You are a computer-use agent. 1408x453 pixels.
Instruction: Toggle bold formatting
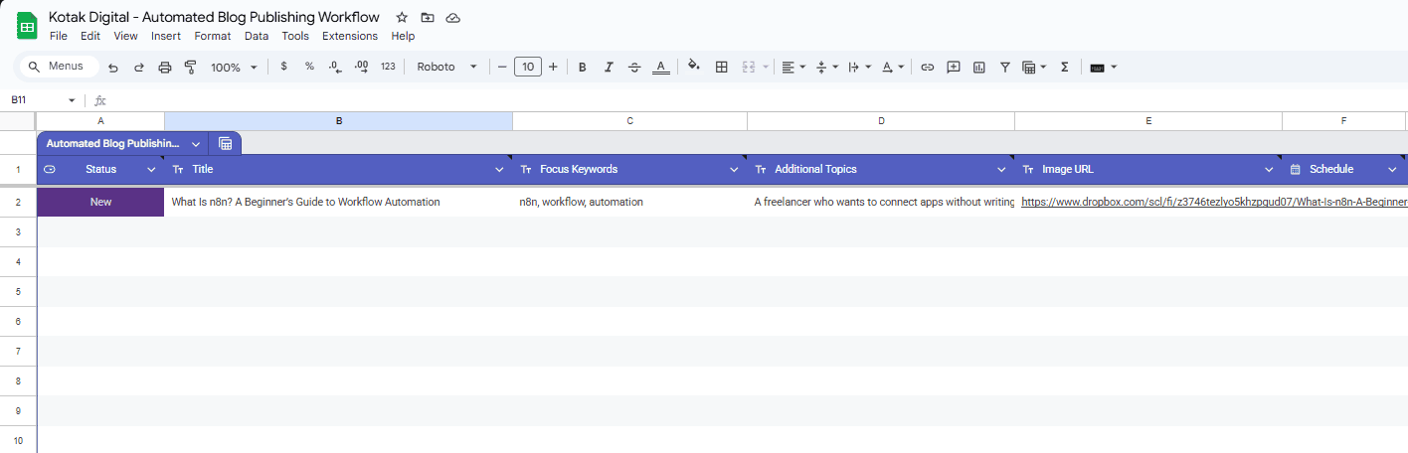(x=583, y=67)
